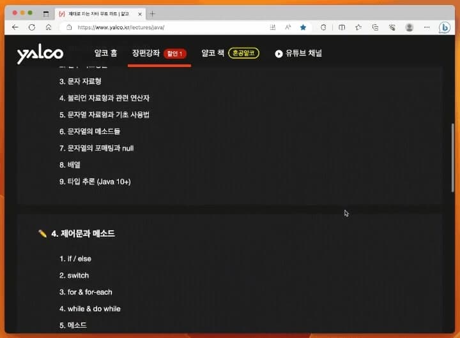460x338 pixels.
Task: Open lesson 3. for & for-each
Action: click(86, 292)
